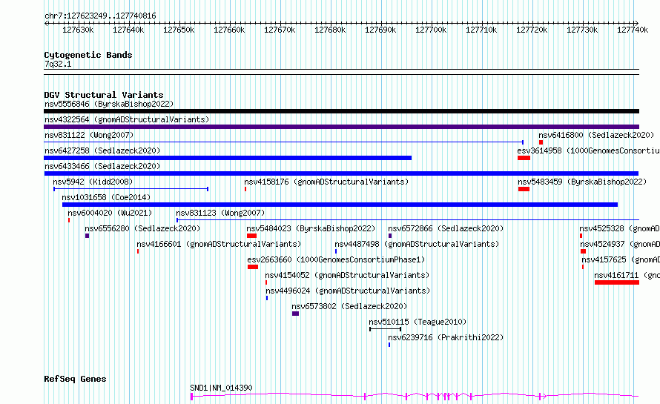Open nsv6433466 (Sedlazeck2020) label

click(102, 166)
